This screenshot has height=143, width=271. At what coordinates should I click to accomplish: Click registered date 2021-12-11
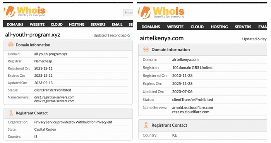click(43, 69)
